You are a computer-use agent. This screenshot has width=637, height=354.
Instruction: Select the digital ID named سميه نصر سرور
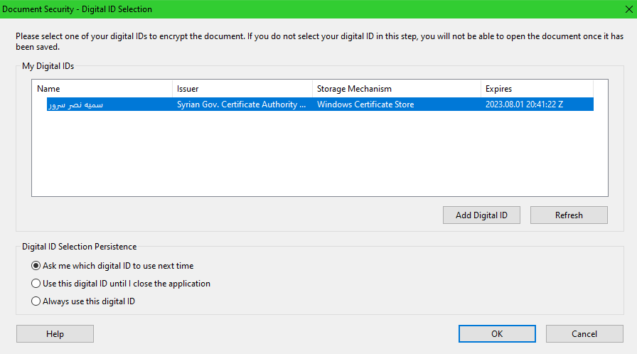(75, 104)
